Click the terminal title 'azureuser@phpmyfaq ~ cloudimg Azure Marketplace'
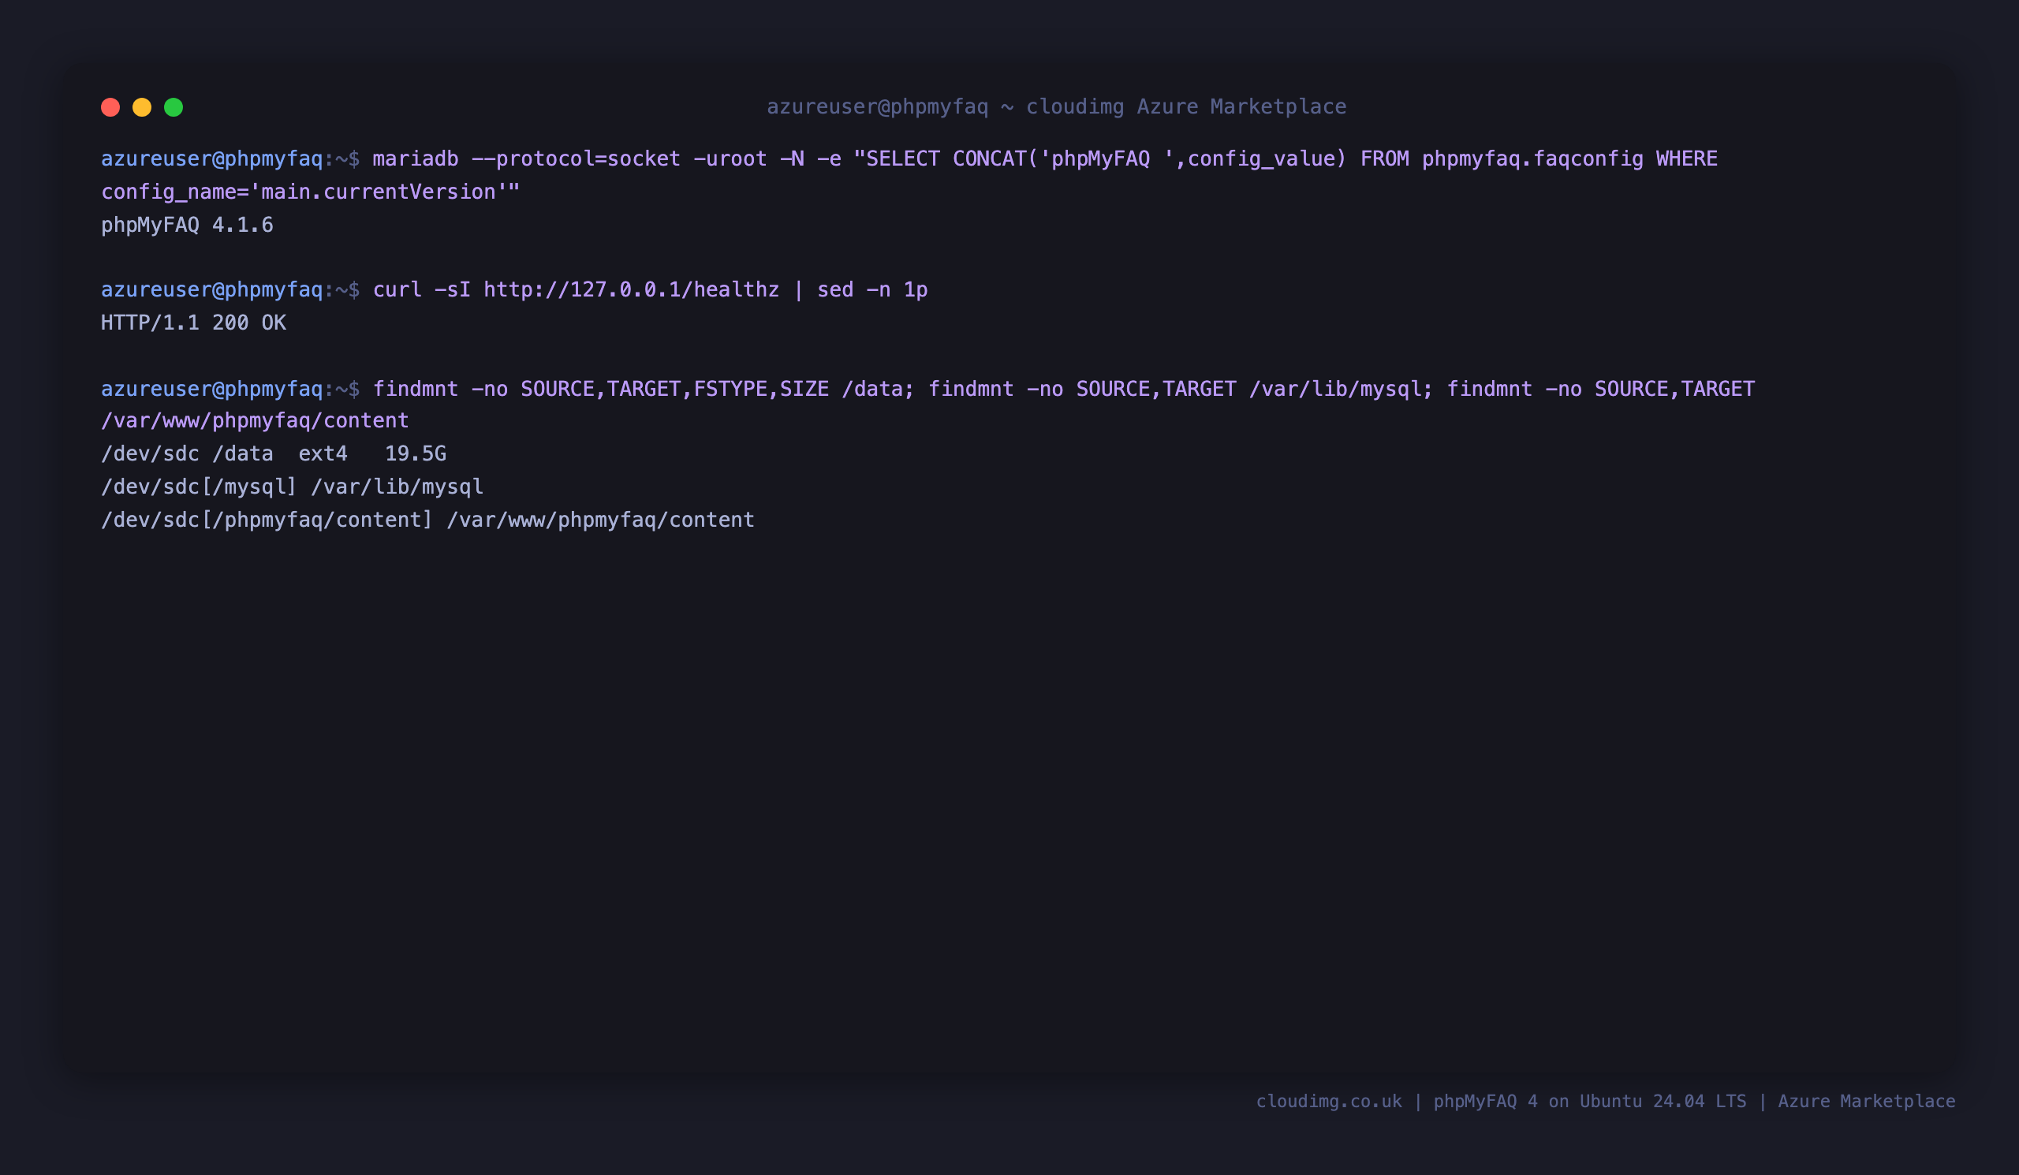2019x1175 pixels. (1056, 106)
